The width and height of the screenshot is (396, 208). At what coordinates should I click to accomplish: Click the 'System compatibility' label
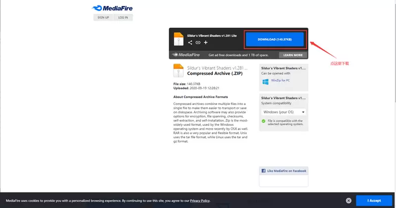pyautogui.click(x=276, y=103)
